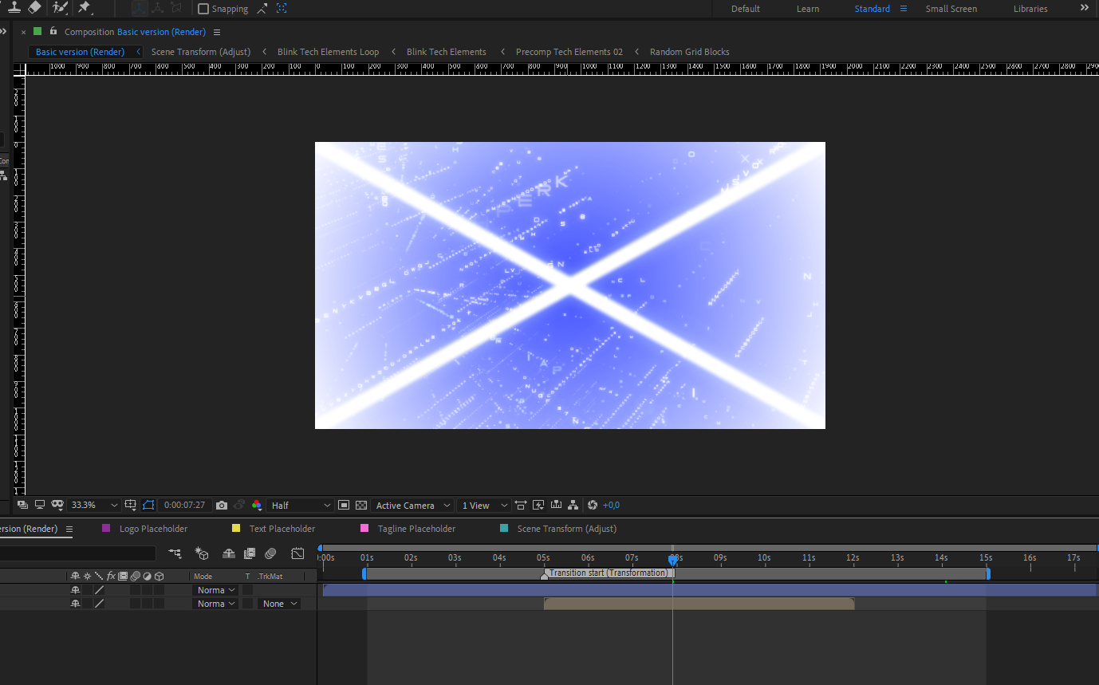Toggle snap to collapsed compositions icon
Image resolution: width=1099 pixels, height=685 pixels.
click(x=282, y=9)
